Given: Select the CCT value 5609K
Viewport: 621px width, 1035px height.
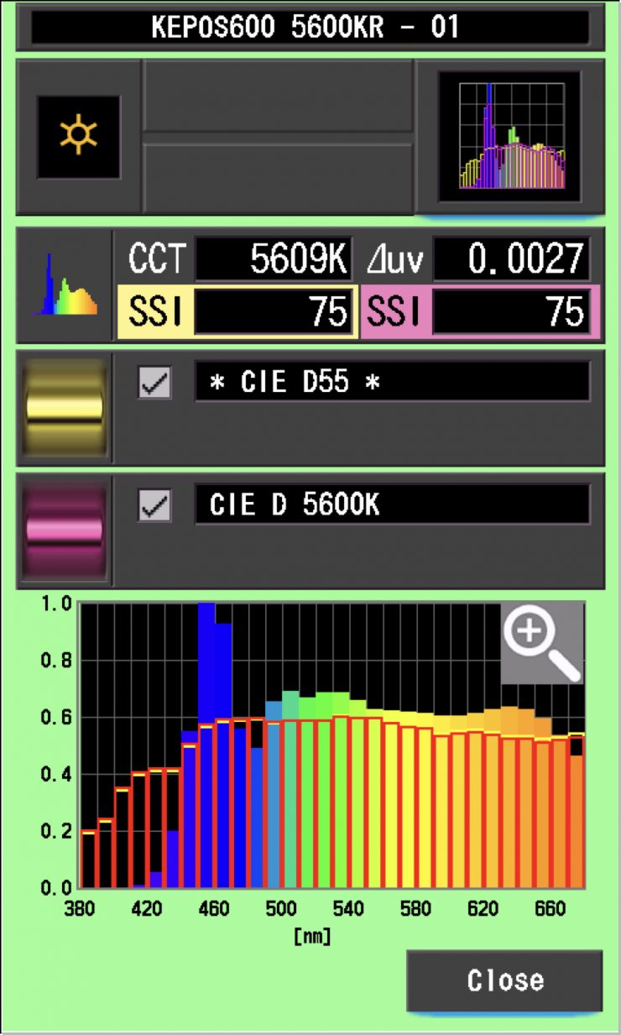Looking at the screenshot, I should (274, 259).
